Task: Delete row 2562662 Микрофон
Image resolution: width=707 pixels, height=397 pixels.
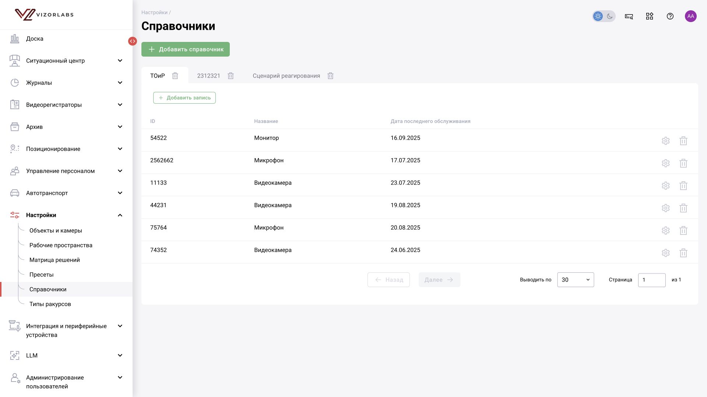Action: pyautogui.click(x=683, y=163)
